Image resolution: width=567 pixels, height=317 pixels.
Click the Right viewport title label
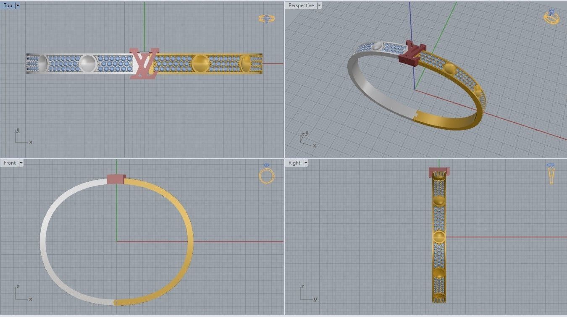[x=294, y=163]
